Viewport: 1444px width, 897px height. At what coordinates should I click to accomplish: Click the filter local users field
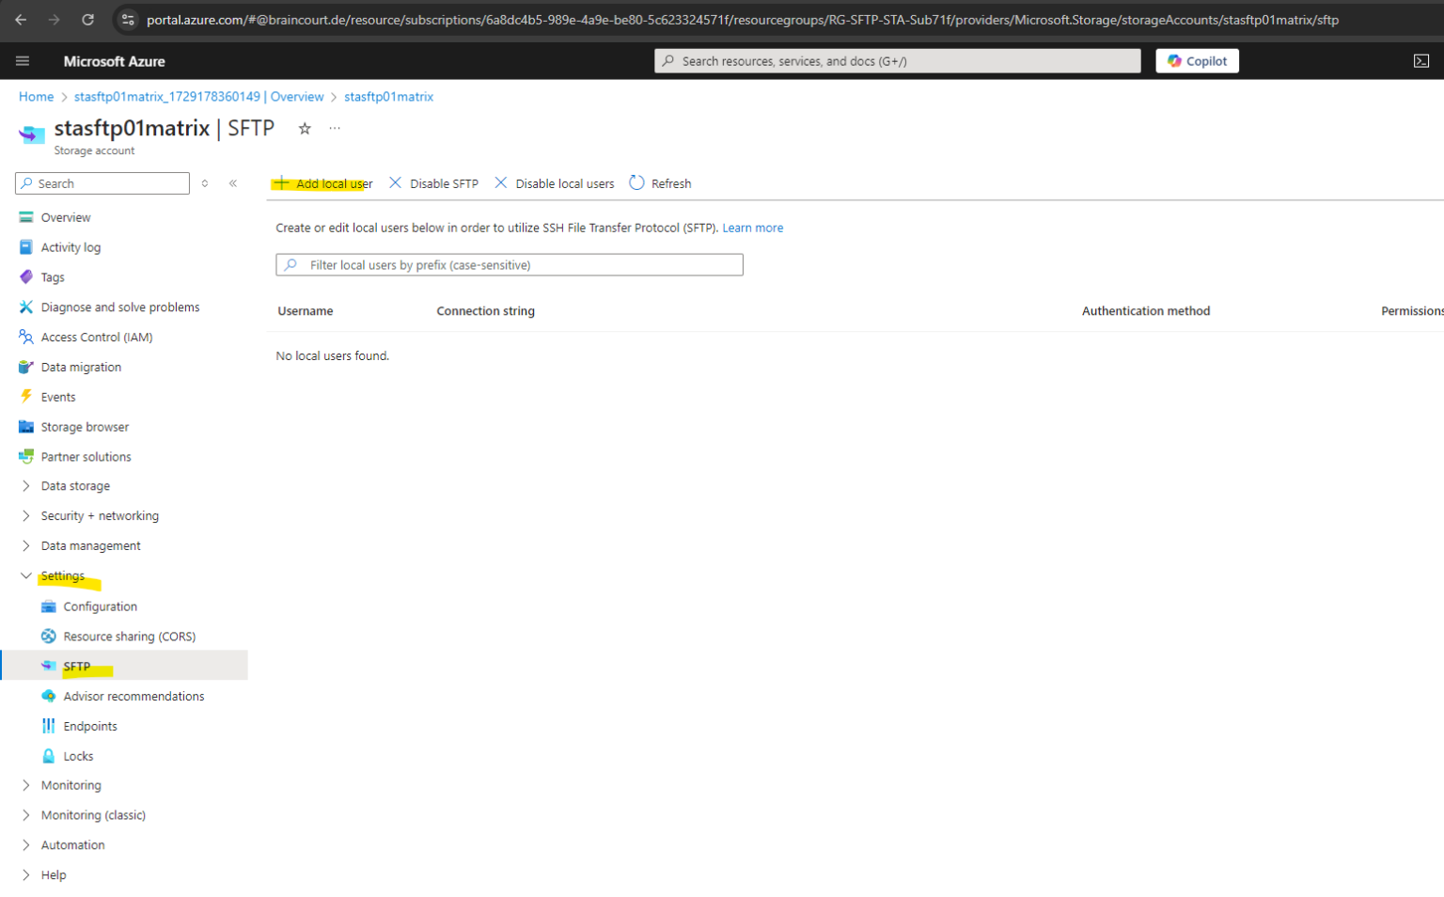pos(509,264)
